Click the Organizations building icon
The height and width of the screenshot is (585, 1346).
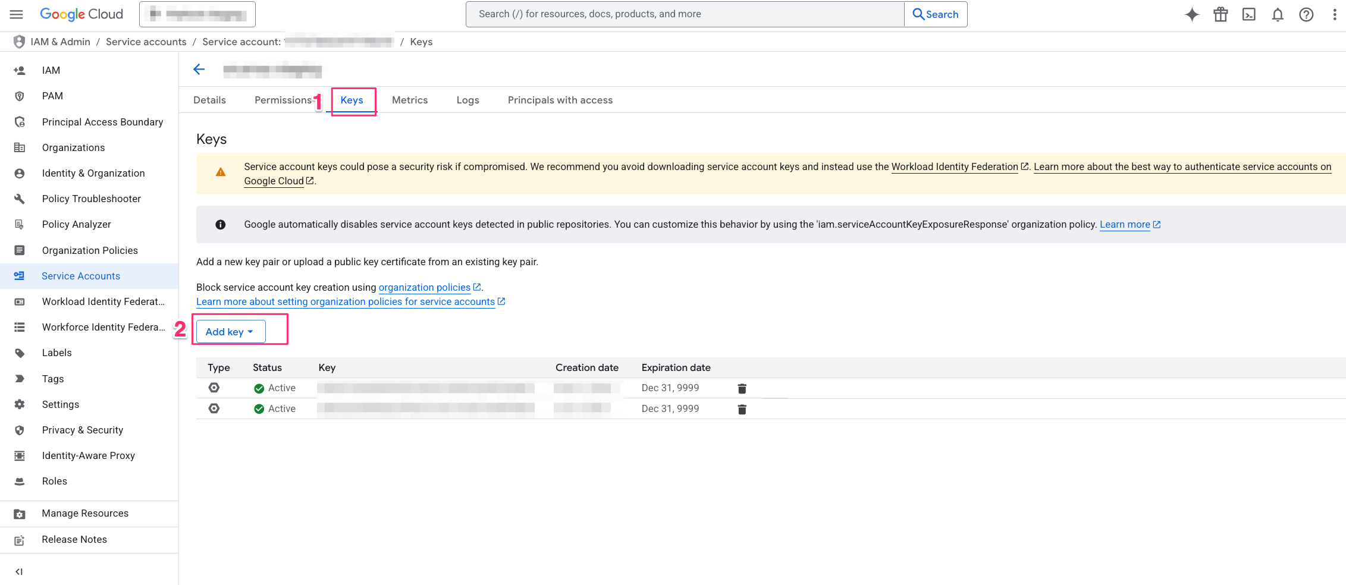pyautogui.click(x=20, y=147)
